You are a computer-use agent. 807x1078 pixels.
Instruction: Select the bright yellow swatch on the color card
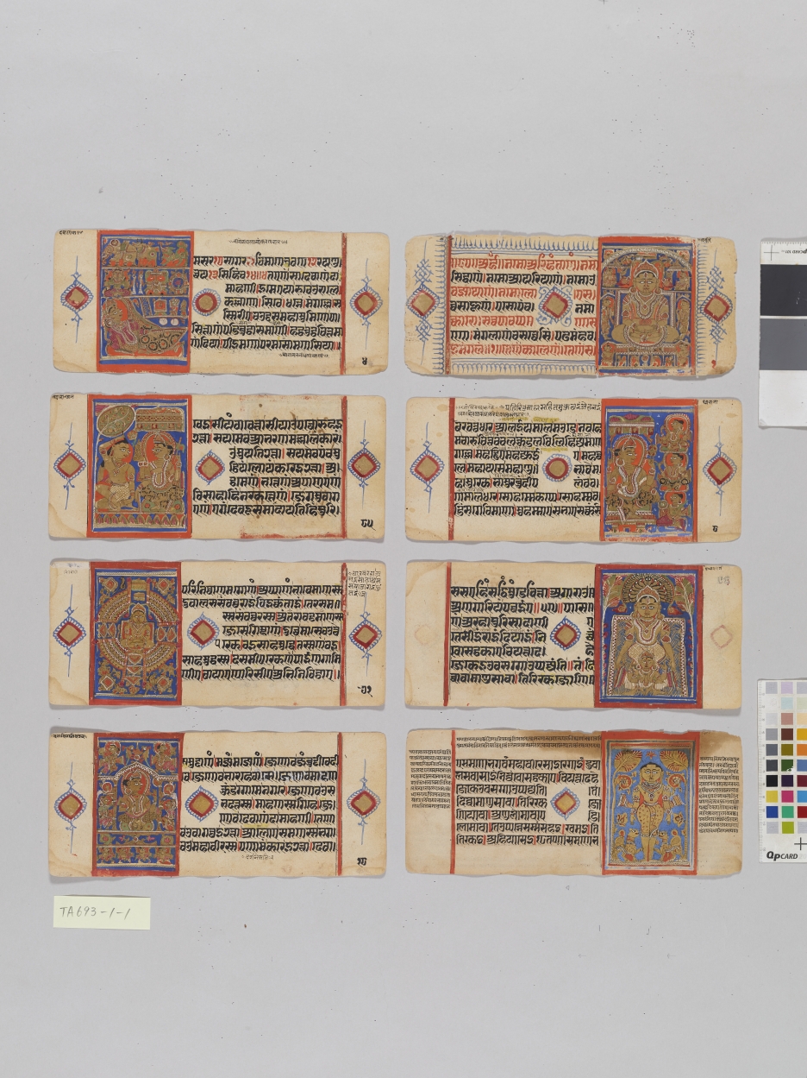coord(772,797)
